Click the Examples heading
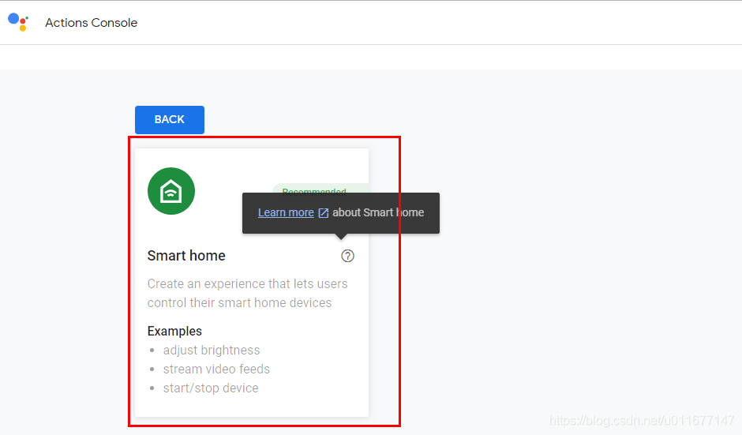Image resolution: width=742 pixels, height=435 pixels. (174, 331)
